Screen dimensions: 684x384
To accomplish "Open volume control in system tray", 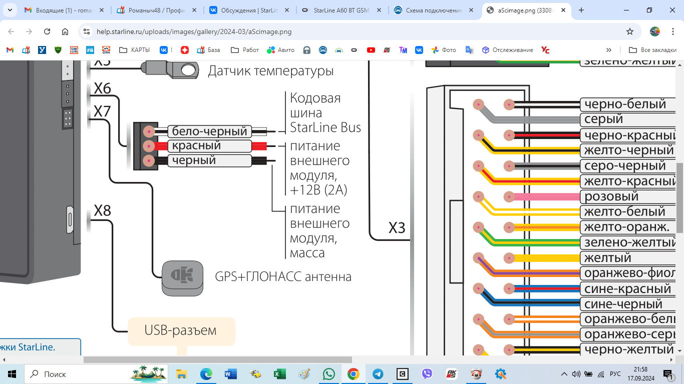I will [x=576, y=374].
